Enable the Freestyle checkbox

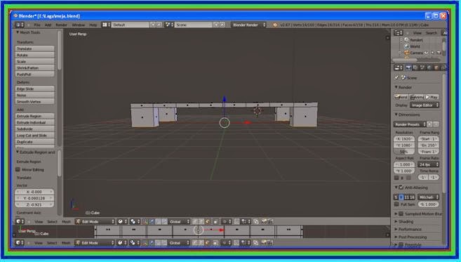click(401, 244)
